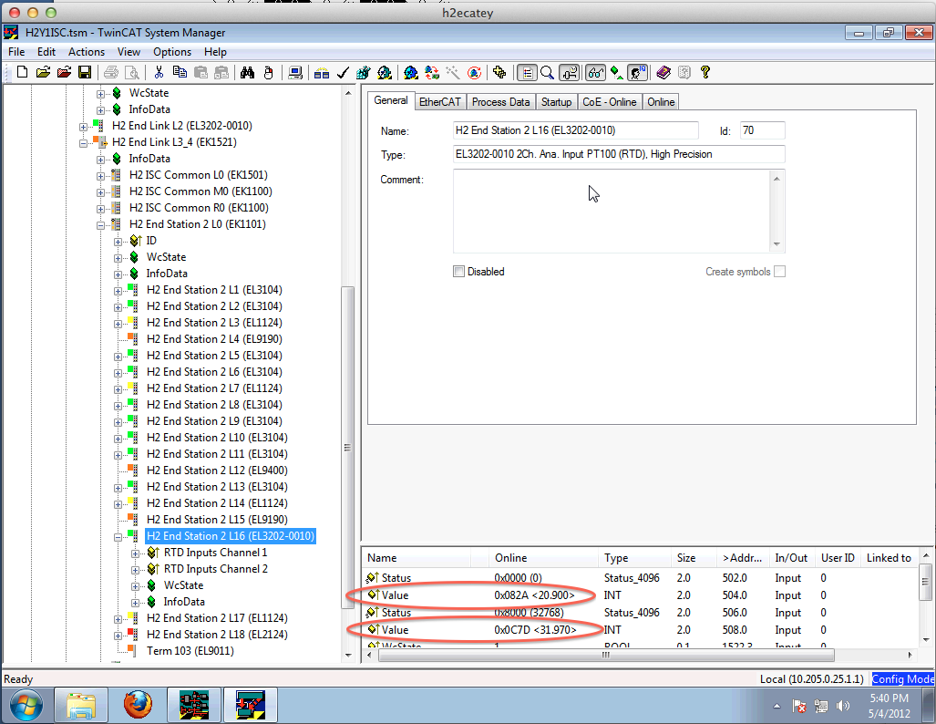Screen dimensions: 936x724
Task: Click the volume speaker tray icon
Action: click(x=842, y=706)
